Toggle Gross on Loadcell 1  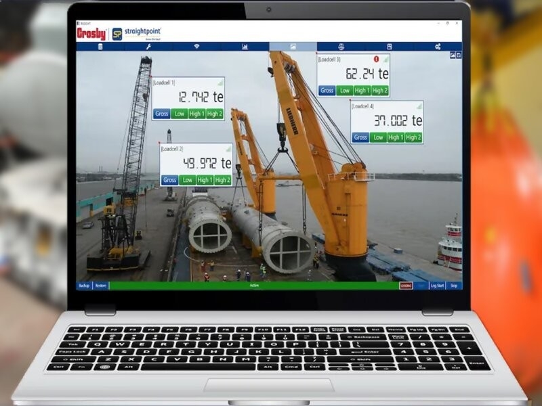[x=161, y=114]
